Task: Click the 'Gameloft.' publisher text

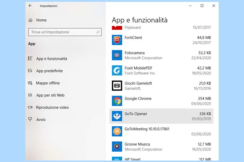Action: (133, 88)
